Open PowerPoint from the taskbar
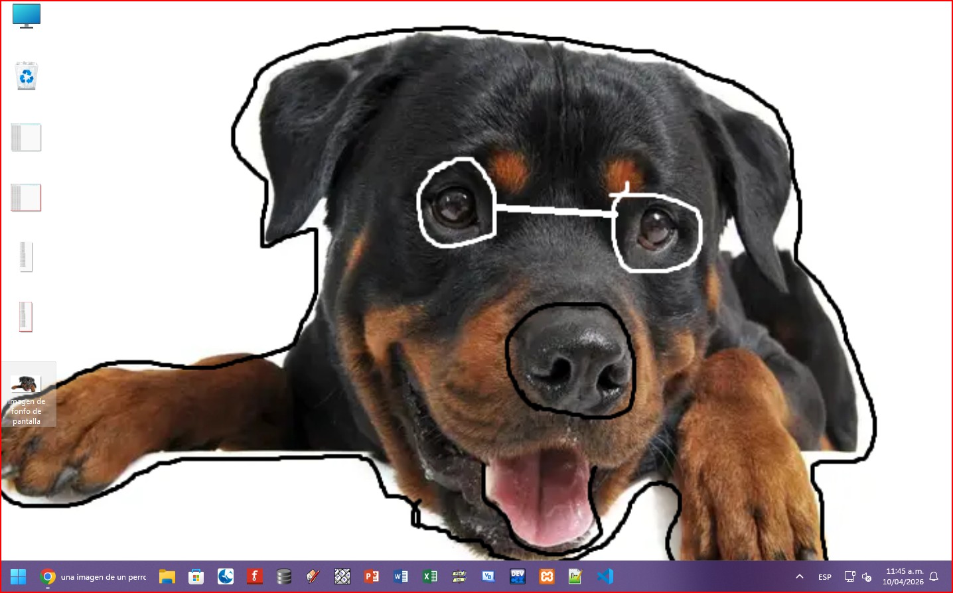The width and height of the screenshot is (953, 593). pyautogui.click(x=372, y=576)
